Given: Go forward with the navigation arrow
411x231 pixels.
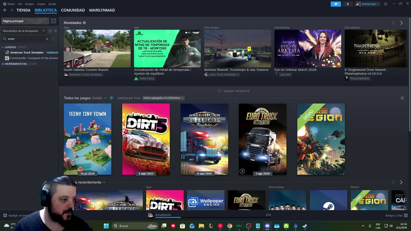Looking at the screenshot, I should [12, 10].
